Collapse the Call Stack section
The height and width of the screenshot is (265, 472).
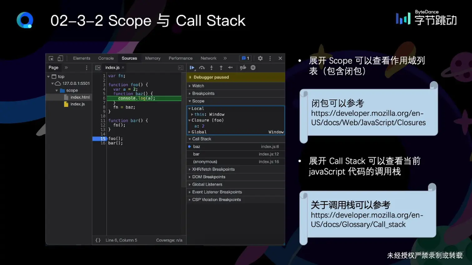(236, 139)
